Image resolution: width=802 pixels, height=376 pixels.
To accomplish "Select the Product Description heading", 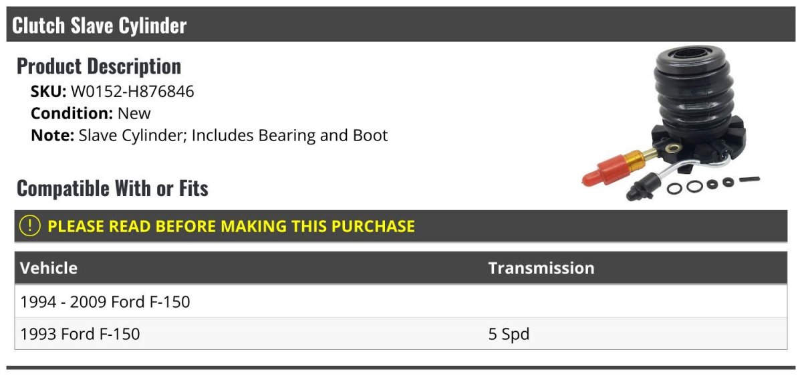I will pyautogui.click(x=99, y=66).
